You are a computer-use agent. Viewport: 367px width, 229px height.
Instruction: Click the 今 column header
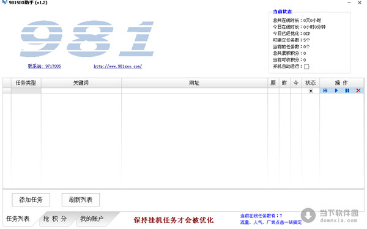tap(296, 82)
